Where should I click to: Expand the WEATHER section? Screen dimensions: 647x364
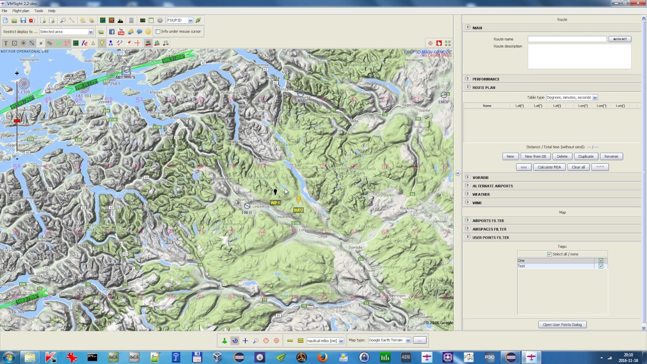[468, 194]
